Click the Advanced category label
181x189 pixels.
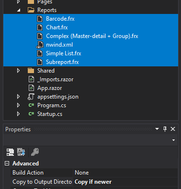click(25, 164)
